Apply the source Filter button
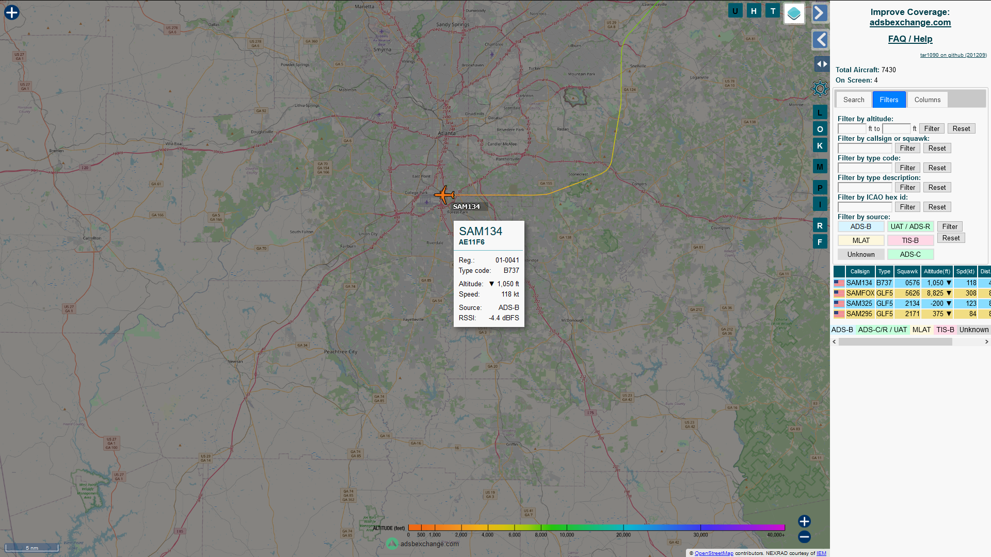 tap(950, 226)
